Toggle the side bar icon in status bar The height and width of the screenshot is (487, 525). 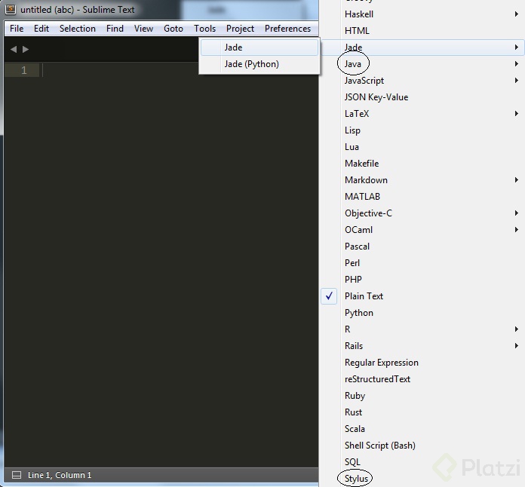click(17, 475)
